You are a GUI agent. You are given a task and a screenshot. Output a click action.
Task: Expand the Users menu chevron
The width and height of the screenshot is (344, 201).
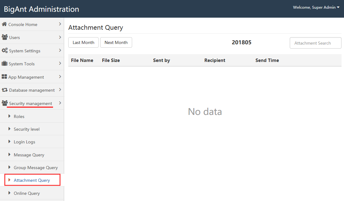coord(60,37)
